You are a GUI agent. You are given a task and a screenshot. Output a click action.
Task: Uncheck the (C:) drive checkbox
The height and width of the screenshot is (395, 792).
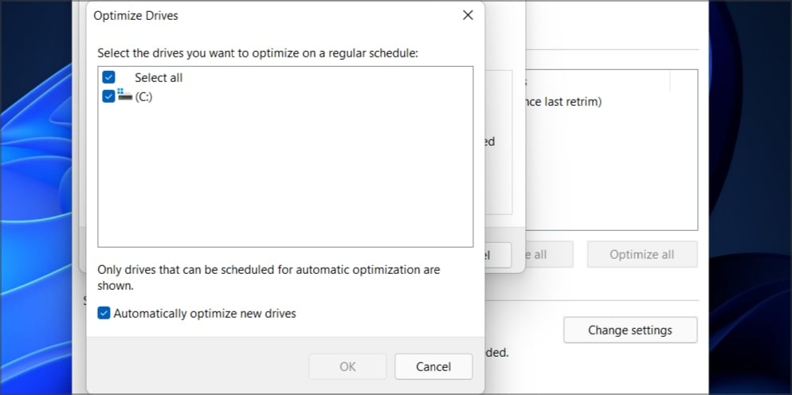click(109, 97)
